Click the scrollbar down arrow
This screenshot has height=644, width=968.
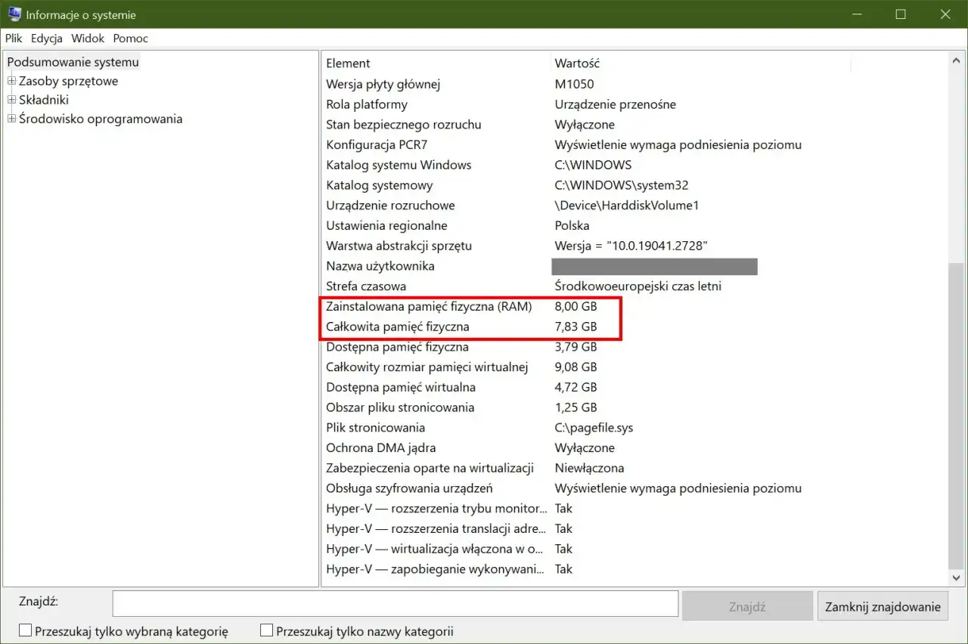pos(954,577)
